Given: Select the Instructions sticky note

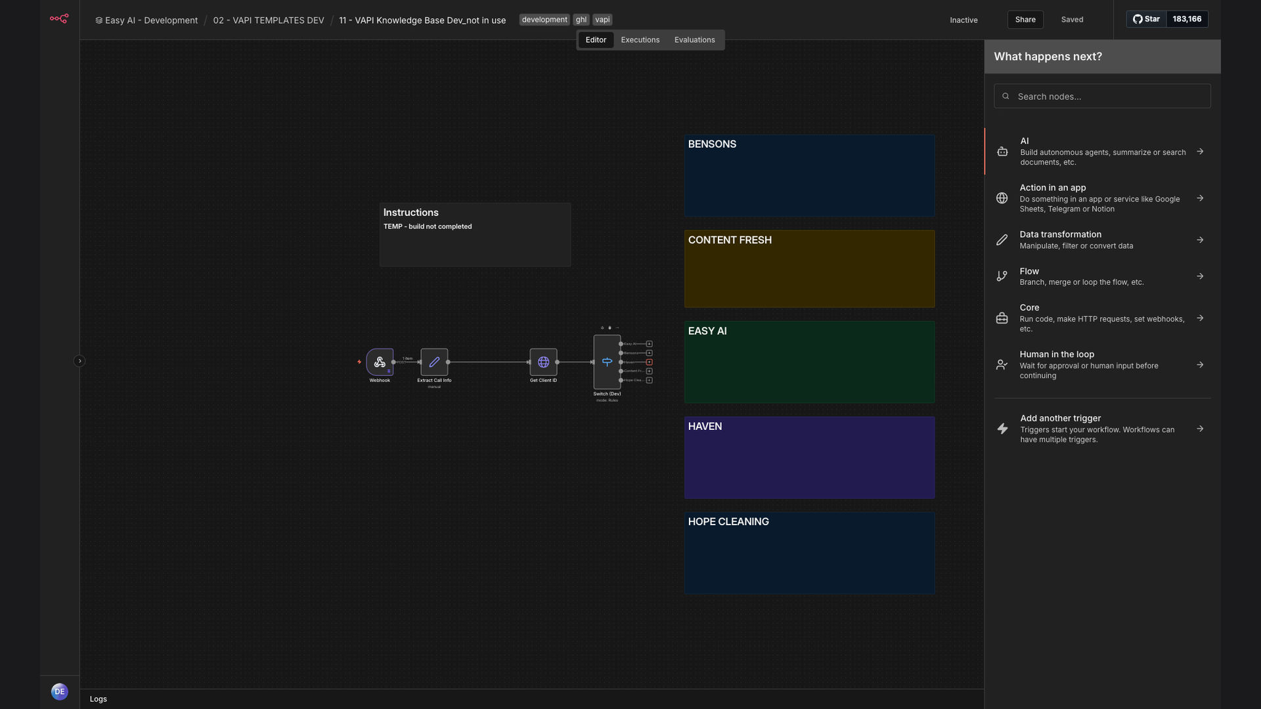Looking at the screenshot, I should point(475,235).
